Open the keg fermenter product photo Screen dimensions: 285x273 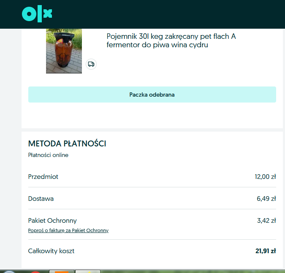pyautogui.click(x=64, y=51)
